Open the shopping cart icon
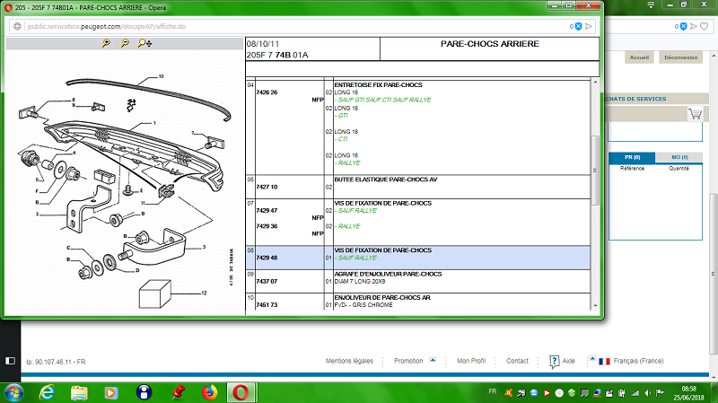Viewport: 718px width, 403px height. (x=695, y=114)
